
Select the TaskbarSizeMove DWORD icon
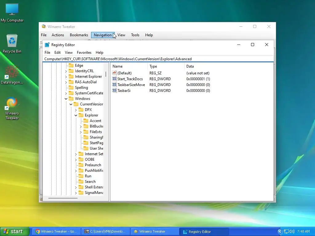(x=114, y=85)
